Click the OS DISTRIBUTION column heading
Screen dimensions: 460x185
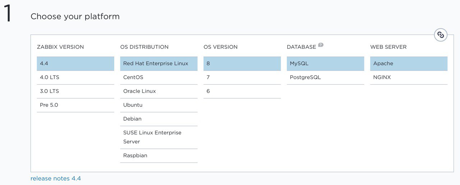pos(144,47)
